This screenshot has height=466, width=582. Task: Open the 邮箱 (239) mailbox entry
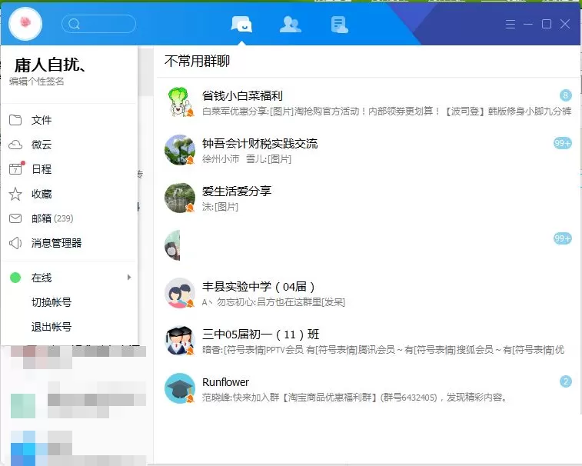tap(69, 218)
